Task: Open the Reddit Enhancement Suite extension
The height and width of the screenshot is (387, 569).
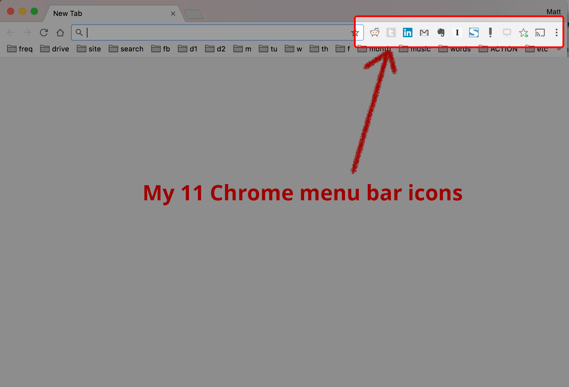Action: click(375, 32)
